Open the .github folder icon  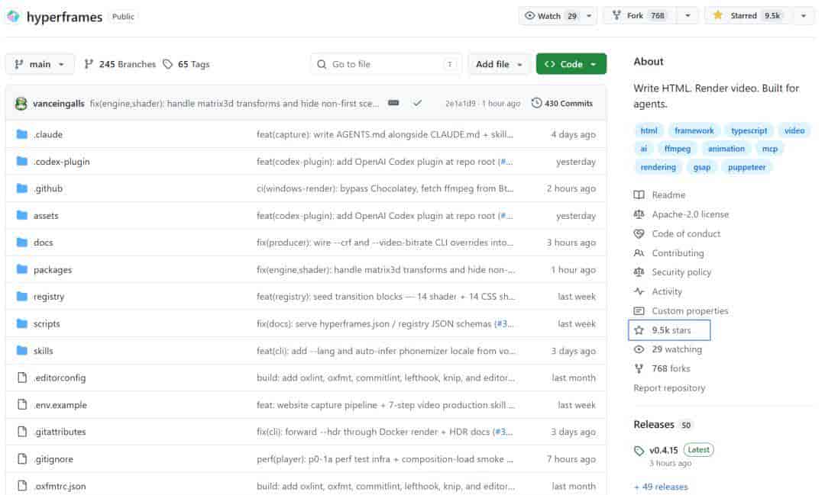(x=21, y=188)
